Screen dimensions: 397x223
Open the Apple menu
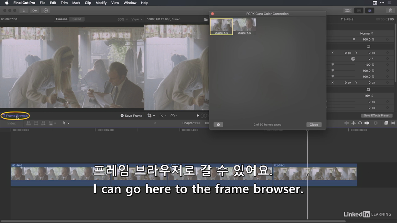(7, 3)
